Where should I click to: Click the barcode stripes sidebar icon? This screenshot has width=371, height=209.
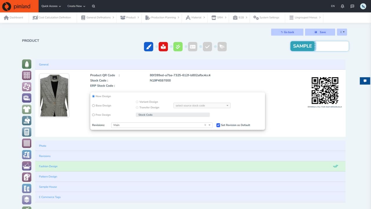tap(27, 143)
